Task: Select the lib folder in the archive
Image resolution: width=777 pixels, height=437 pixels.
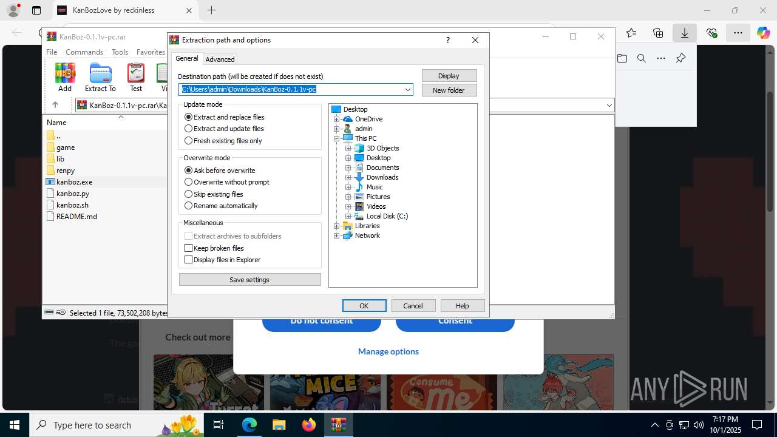Action: tap(60, 158)
